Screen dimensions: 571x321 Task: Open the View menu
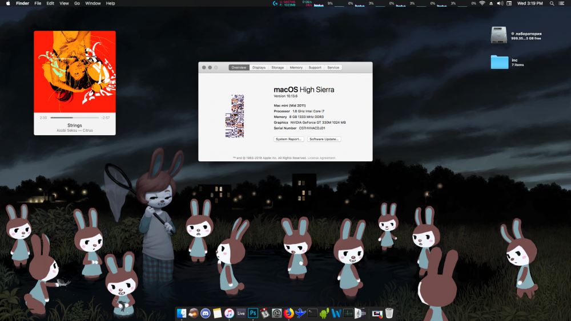[64, 3]
